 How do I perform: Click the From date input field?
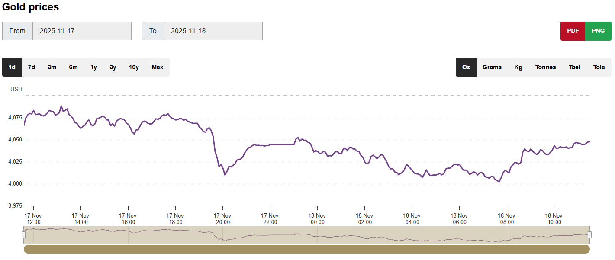[82, 31]
